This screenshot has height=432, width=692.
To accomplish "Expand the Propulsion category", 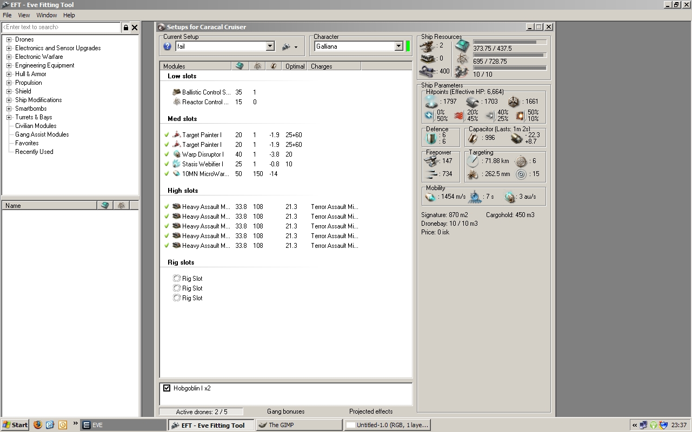I will click(9, 83).
